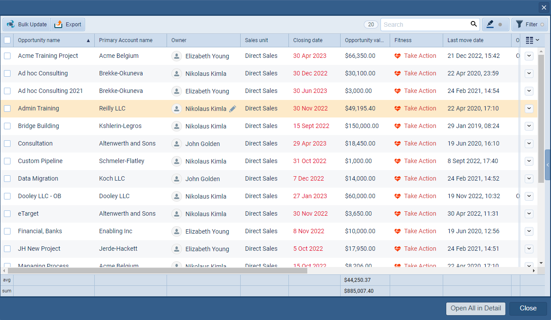
Task: Click the Bulk Update button
Action: tap(27, 25)
